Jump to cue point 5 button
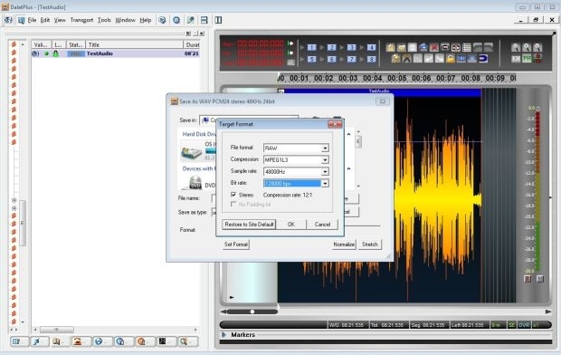561x355 pixels. click(311, 59)
